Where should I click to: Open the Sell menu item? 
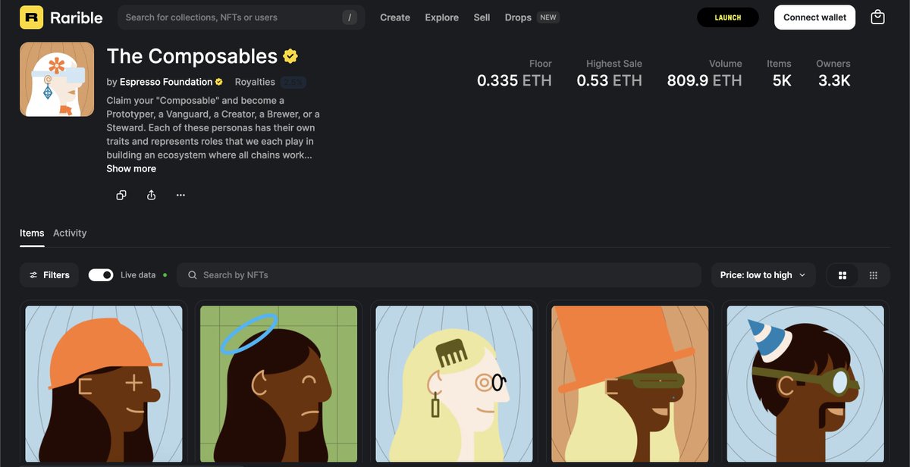(x=482, y=17)
